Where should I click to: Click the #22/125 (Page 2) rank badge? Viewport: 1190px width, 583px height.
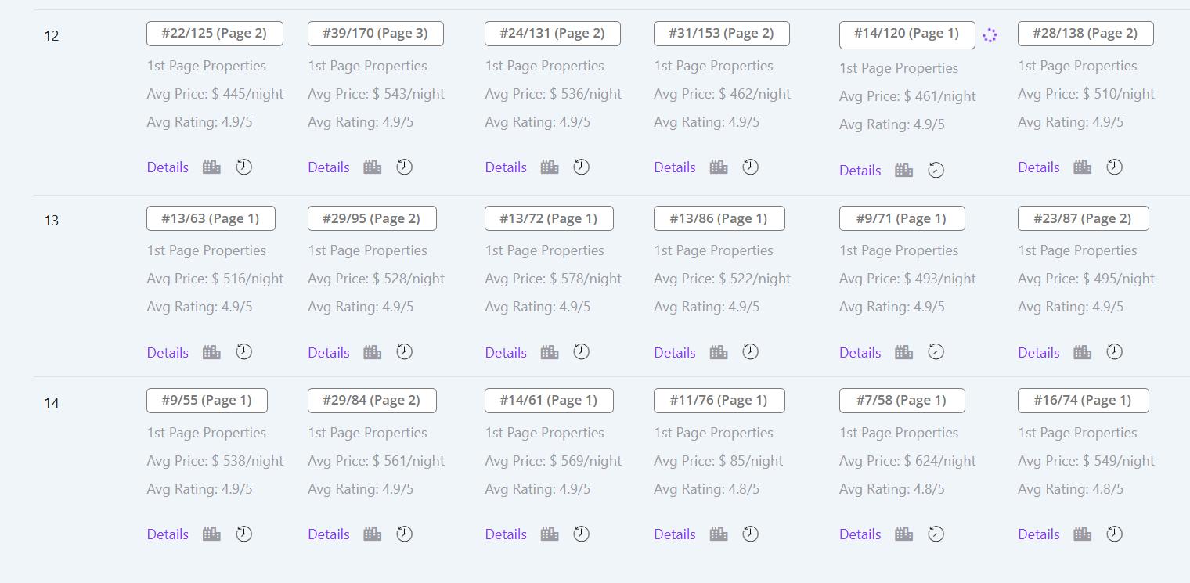(x=215, y=34)
